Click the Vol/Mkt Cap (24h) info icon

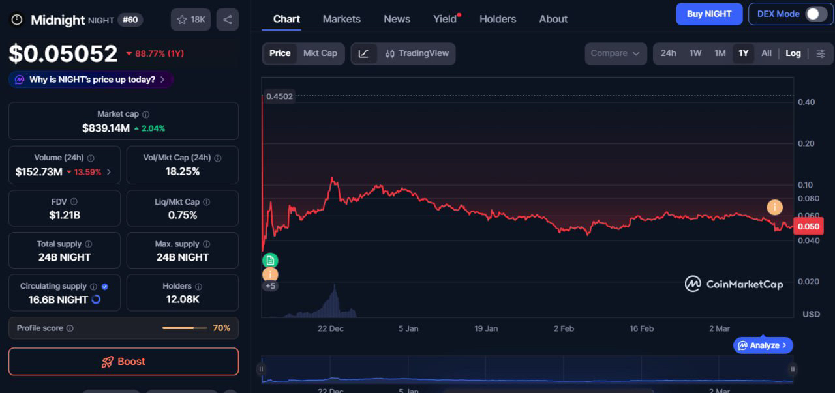[x=217, y=158]
